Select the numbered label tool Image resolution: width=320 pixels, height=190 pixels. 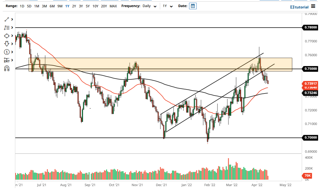[6, 52]
